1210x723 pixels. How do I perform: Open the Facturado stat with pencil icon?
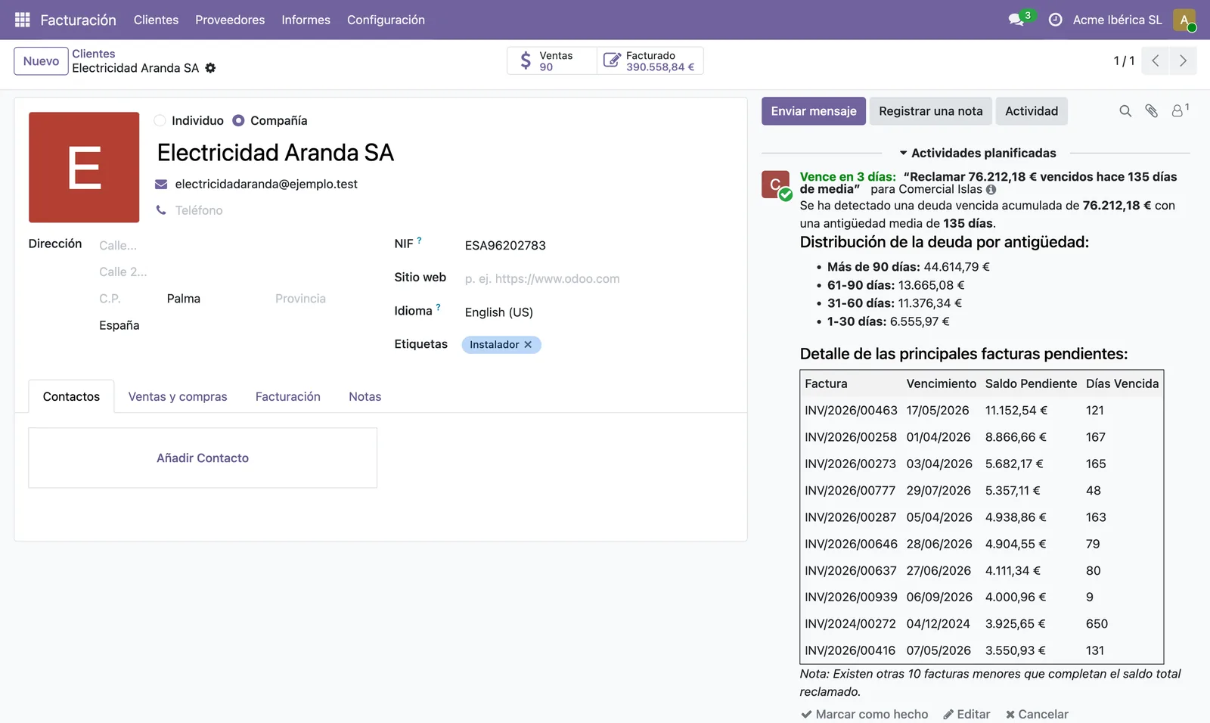(x=650, y=61)
